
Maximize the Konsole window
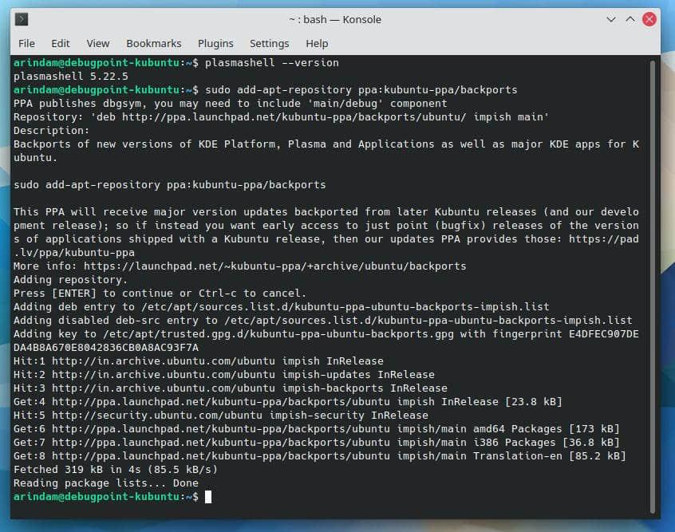[x=630, y=19]
